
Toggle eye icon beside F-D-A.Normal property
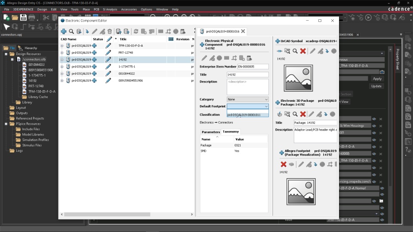(382, 188)
